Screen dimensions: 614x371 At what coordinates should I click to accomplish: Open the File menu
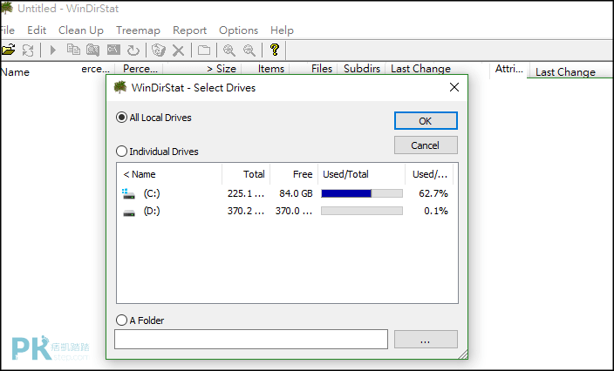coord(7,30)
